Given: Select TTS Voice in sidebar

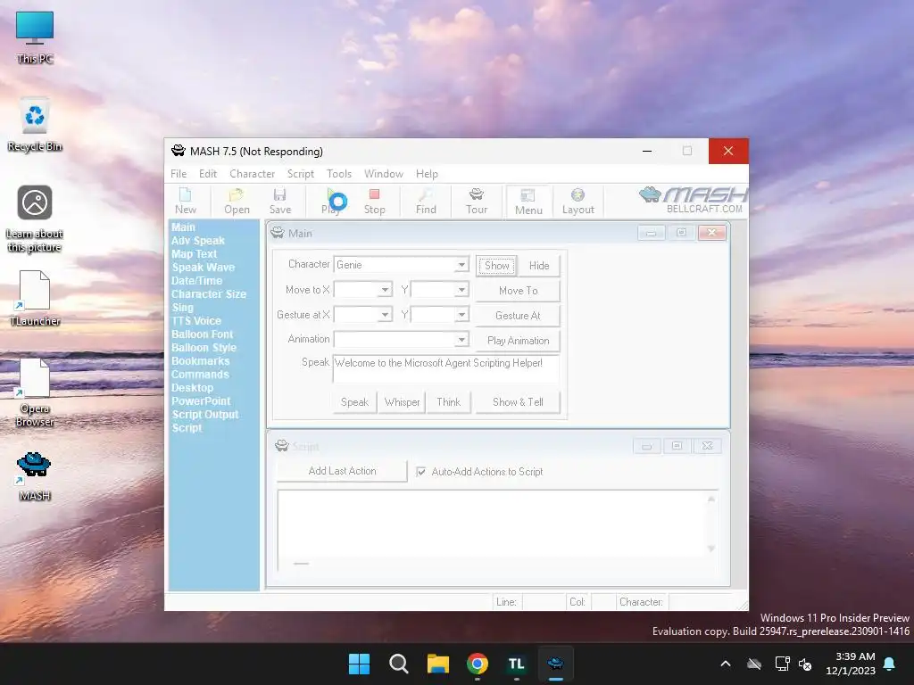Looking at the screenshot, I should click(x=195, y=321).
